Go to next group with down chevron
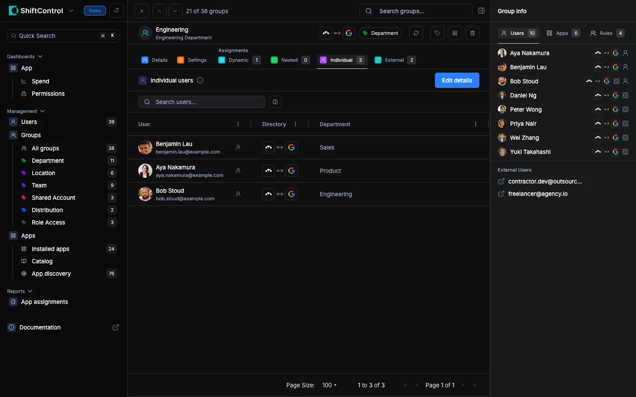636x397 pixels. (175, 11)
